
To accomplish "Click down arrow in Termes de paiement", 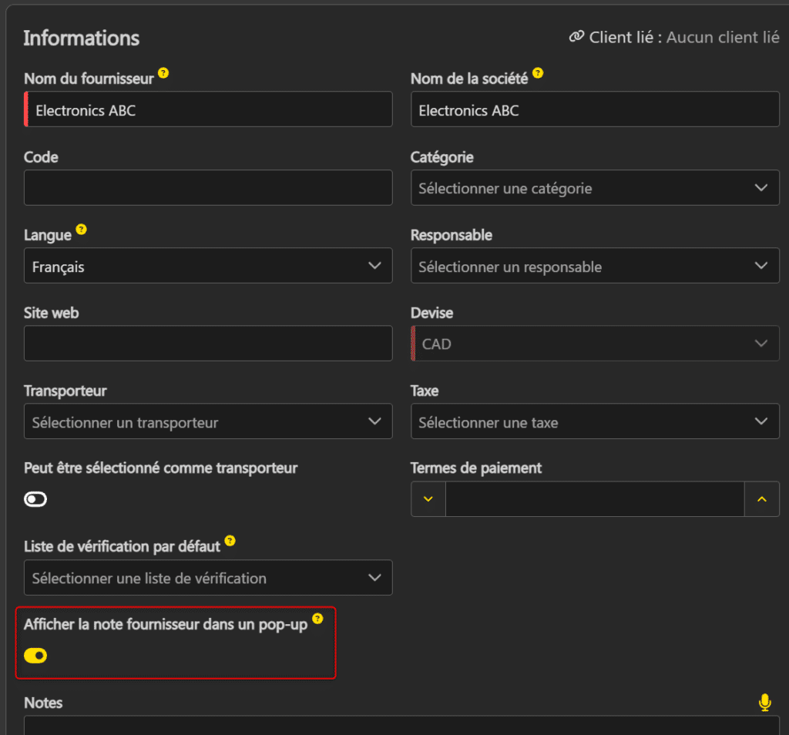I will pyautogui.click(x=428, y=499).
